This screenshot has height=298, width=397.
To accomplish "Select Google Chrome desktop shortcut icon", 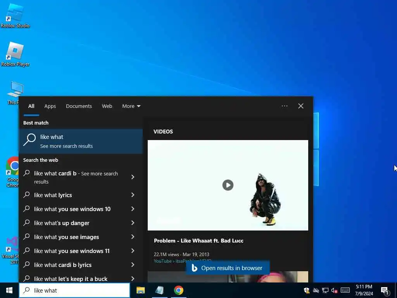I will click(12, 172).
